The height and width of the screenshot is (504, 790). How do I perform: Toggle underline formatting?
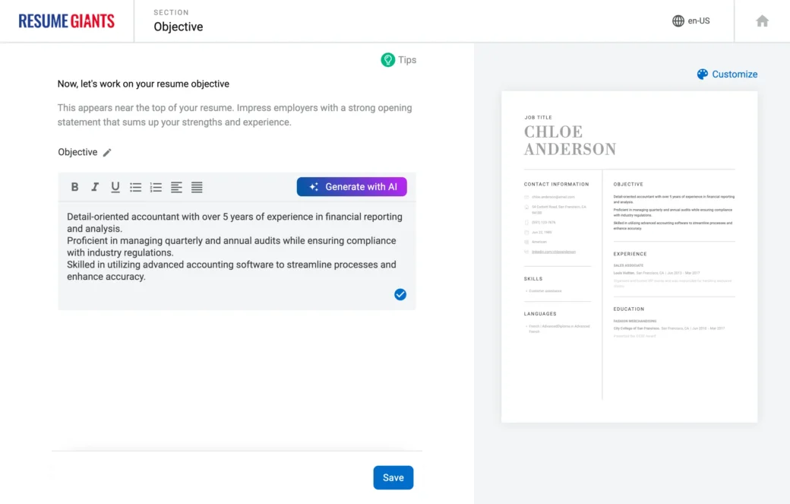[x=115, y=187]
